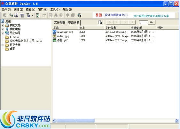Screen dimensions: 180x129
Task: Switch to large icons view
Action: [11, 15]
